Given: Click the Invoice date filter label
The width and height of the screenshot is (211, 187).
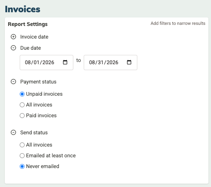Looking at the screenshot, I should (34, 37).
